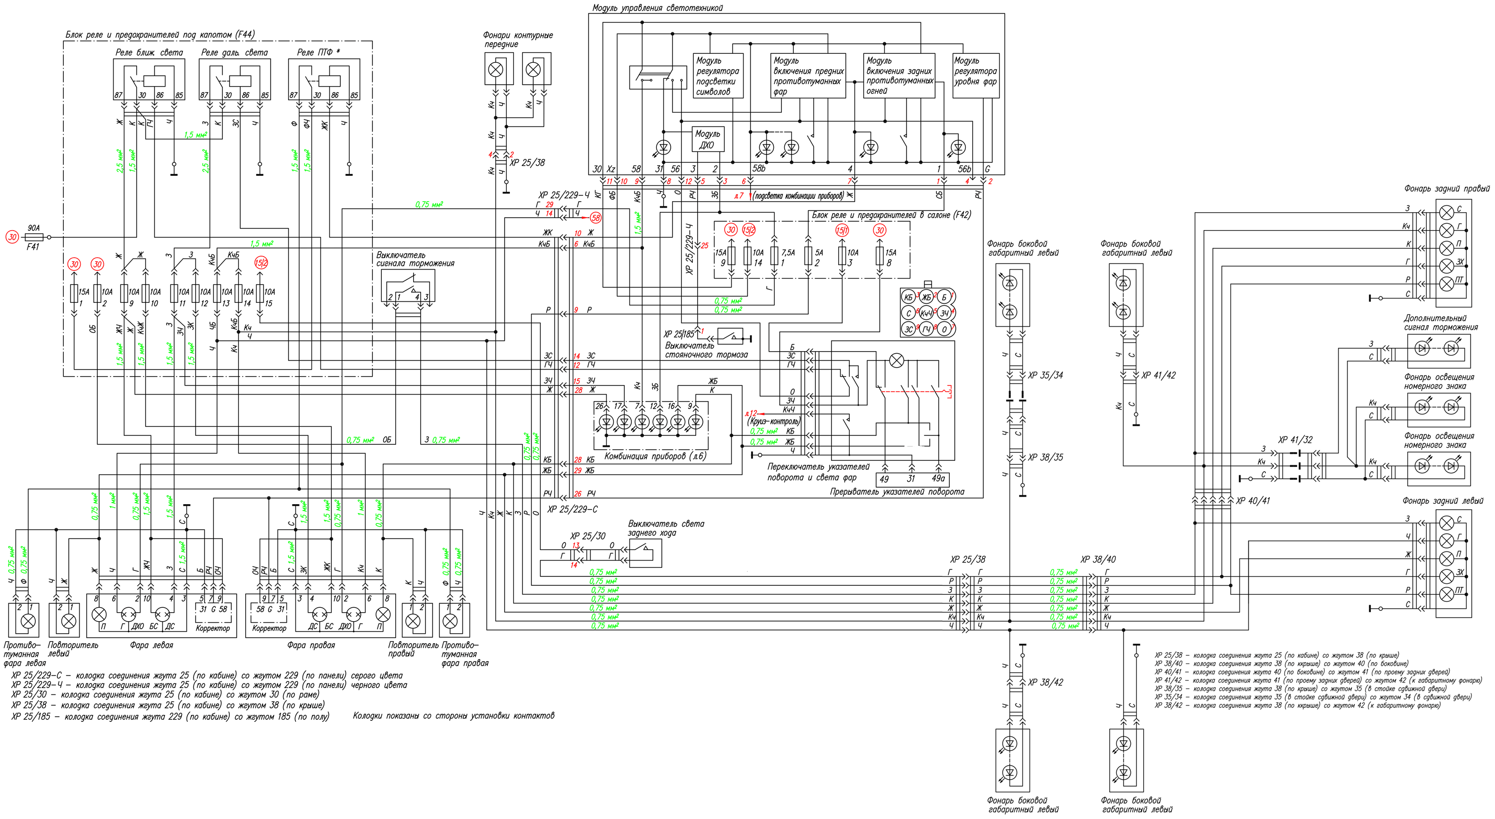The height and width of the screenshot is (819, 1495).
Task: Click the legend line starting 'XP 38/35 –'
Action: coord(1301,688)
